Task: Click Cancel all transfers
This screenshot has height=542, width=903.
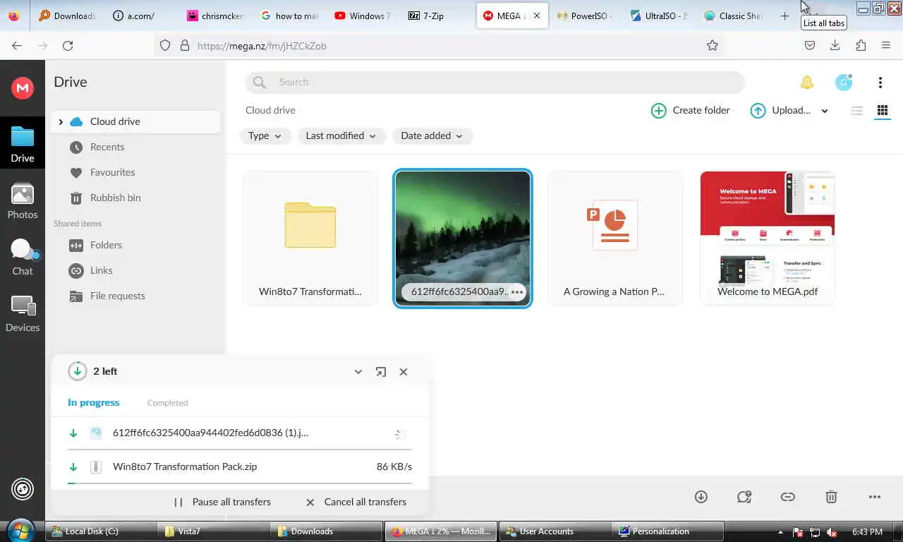Action: tap(356, 502)
